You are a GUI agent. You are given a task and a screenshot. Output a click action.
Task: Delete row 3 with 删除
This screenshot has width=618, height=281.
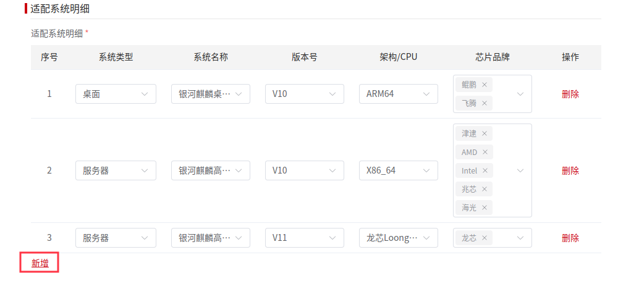(570, 238)
